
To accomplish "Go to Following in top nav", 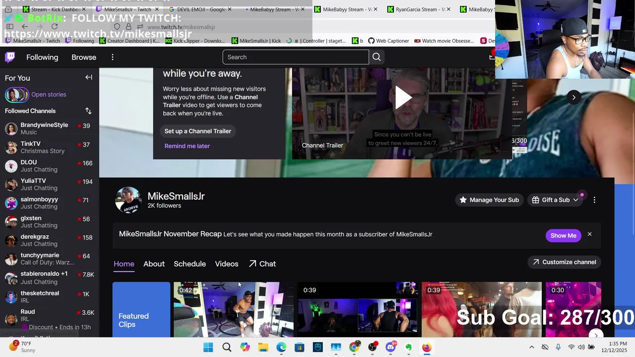I will (x=42, y=57).
